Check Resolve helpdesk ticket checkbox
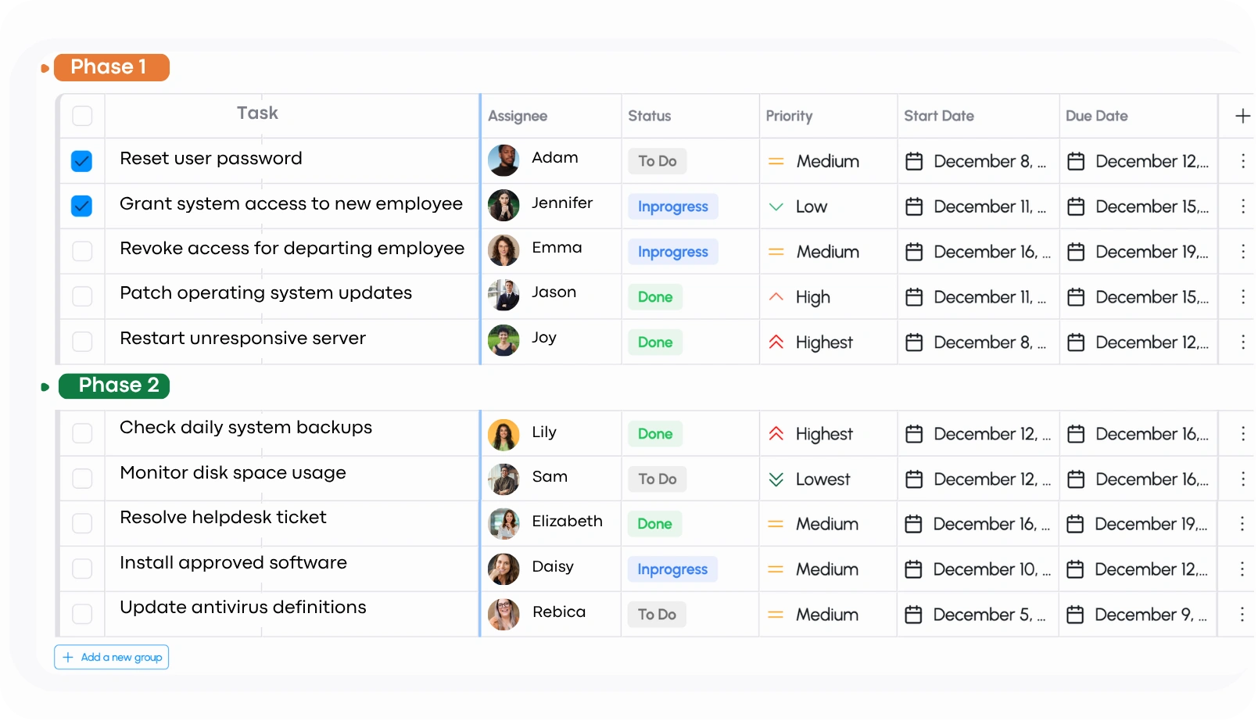 [x=82, y=523]
